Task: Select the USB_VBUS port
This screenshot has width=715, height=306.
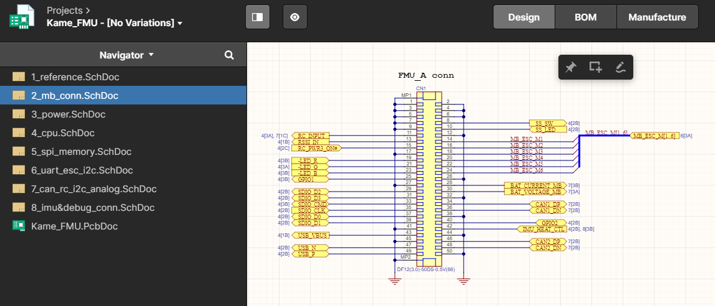Action: coord(309,235)
